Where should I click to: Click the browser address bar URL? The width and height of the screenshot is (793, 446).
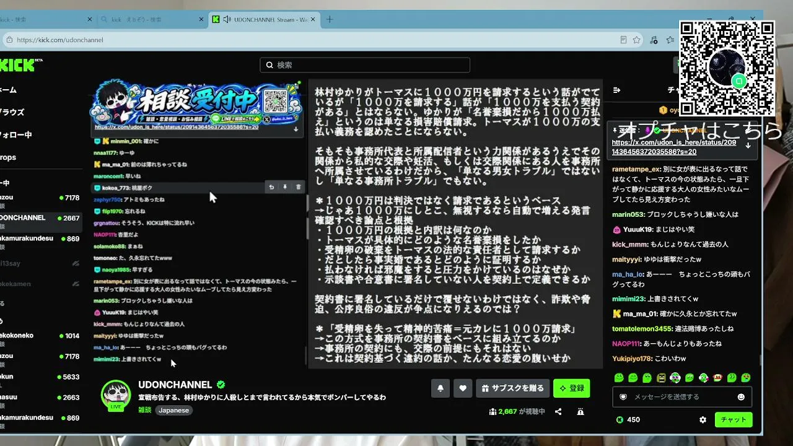point(60,40)
